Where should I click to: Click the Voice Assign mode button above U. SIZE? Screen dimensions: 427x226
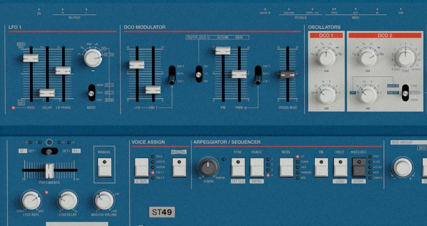pyautogui.click(x=141, y=168)
